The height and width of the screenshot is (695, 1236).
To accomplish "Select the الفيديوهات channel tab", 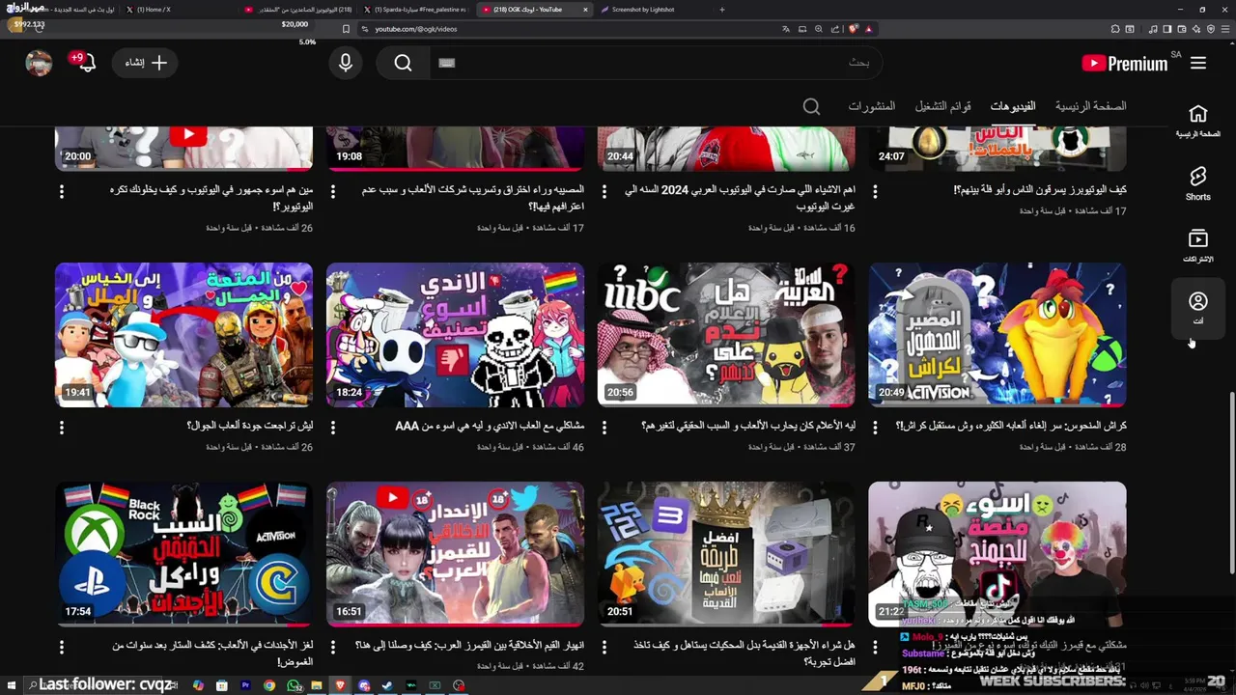I will 1013,106.
